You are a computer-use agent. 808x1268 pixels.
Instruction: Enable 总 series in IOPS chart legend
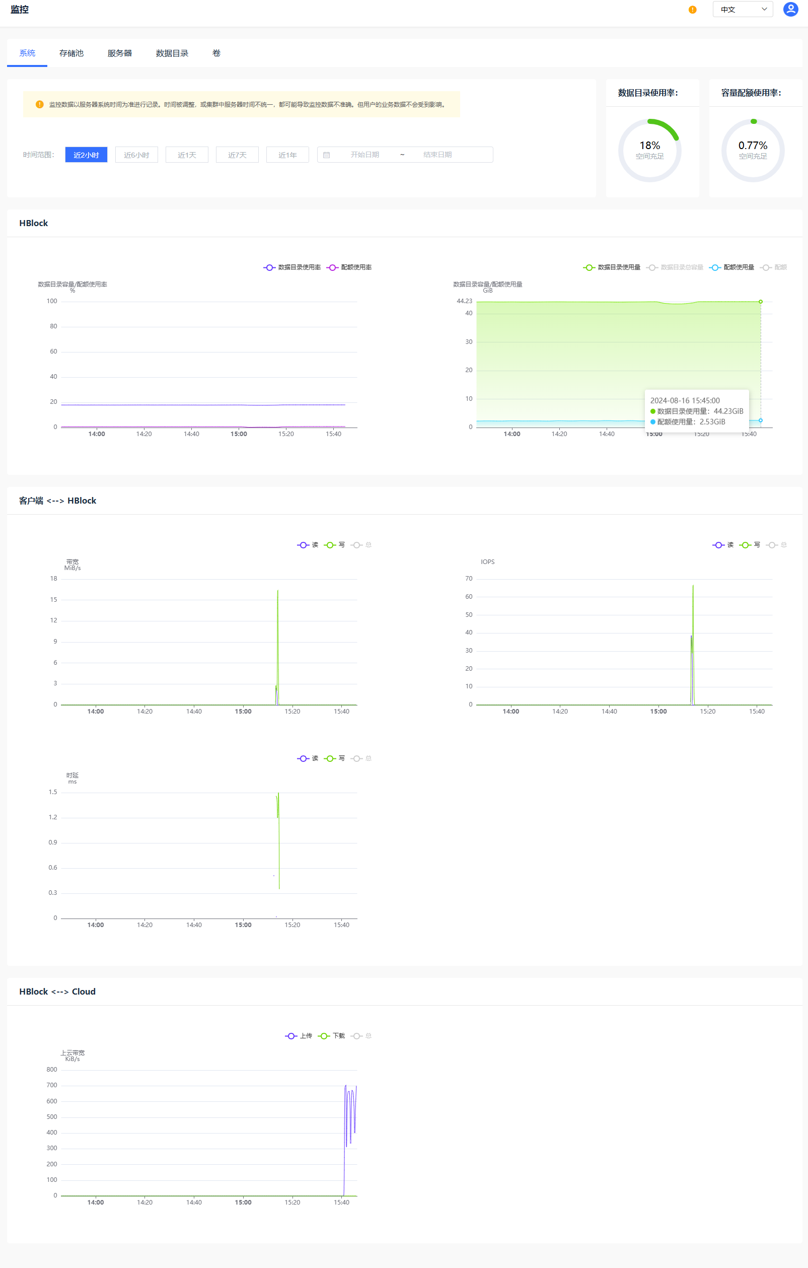[776, 544]
